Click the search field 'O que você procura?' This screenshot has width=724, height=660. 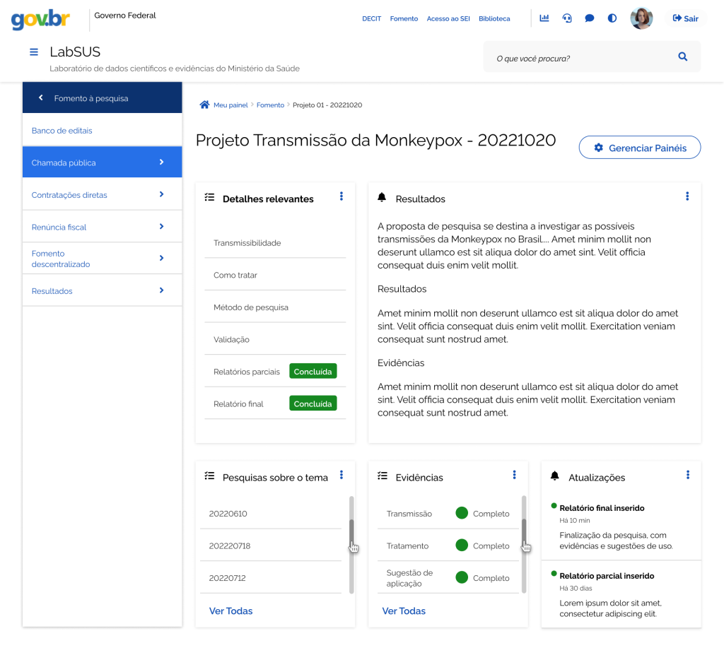pyautogui.click(x=580, y=58)
